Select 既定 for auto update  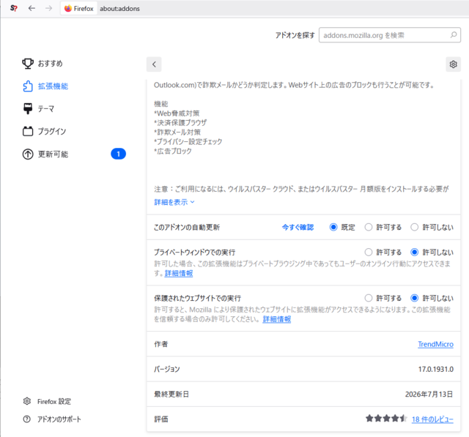333,228
